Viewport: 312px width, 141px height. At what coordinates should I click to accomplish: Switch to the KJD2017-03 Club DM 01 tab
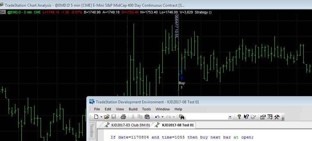point(127,125)
